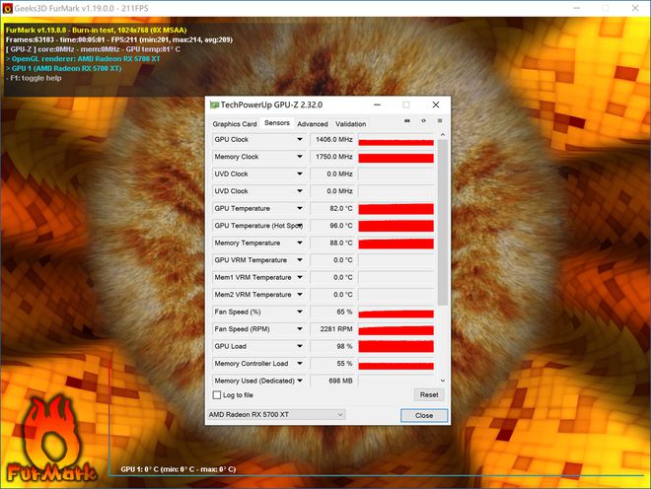Image resolution: width=651 pixels, height=489 pixels.
Task: Click the screenshot camera icon in GPU-Z
Action: click(407, 121)
